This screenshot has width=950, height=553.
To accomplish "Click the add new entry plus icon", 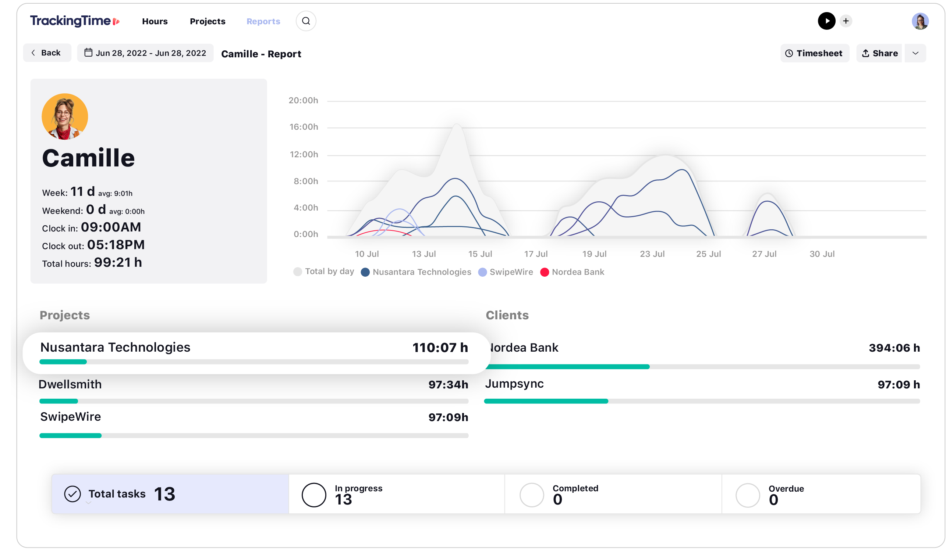I will [845, 21].
